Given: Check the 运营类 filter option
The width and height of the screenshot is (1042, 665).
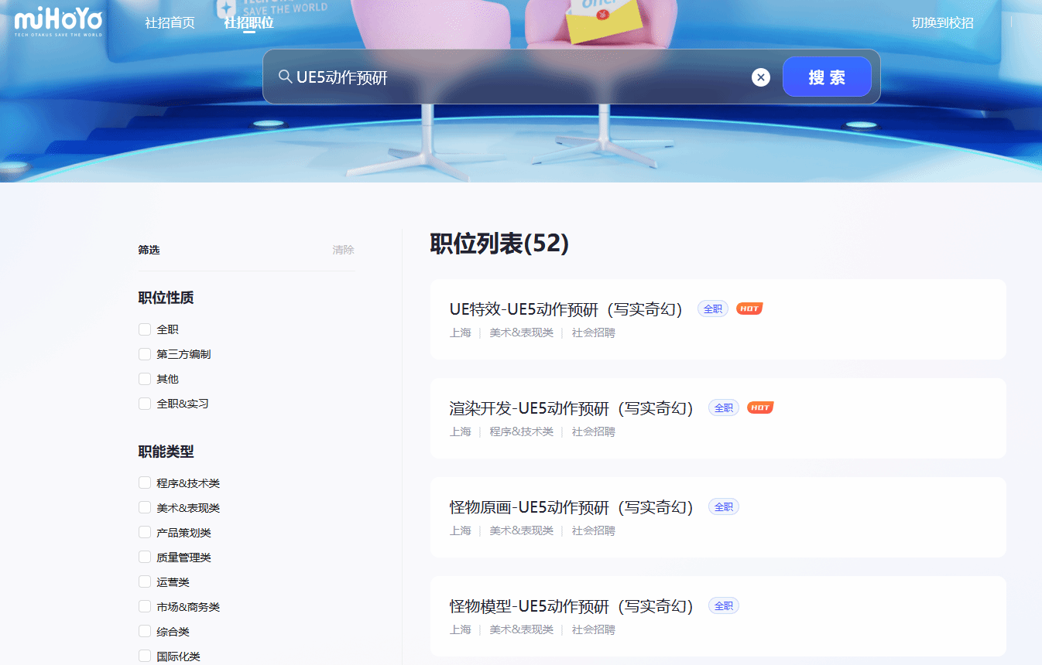Looking at the screenshot, I should pos(145,582).
